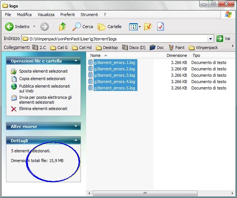
Task: Open the Cerca search tool
Action: point(82,27)
